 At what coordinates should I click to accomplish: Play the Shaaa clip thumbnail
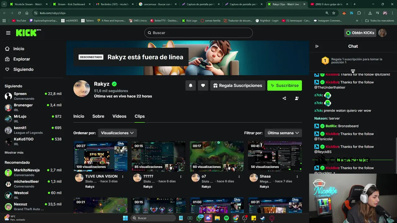click(x=275, y=156)
